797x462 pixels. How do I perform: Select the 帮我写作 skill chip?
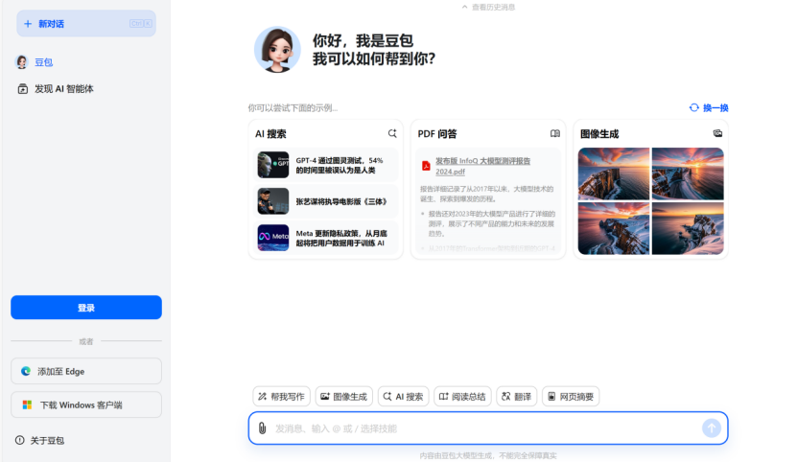[282, 397]
